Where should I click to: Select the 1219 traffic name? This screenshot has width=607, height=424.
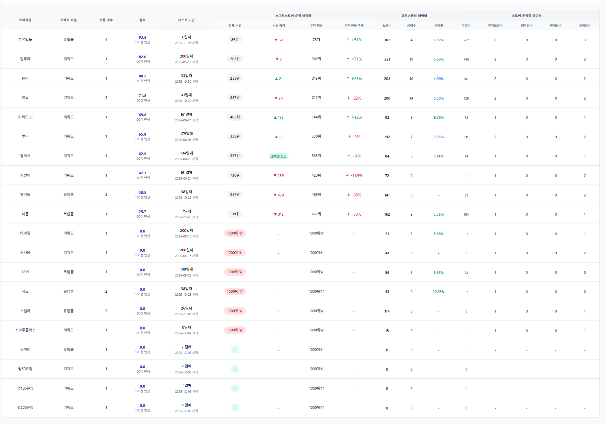[25, 272]
